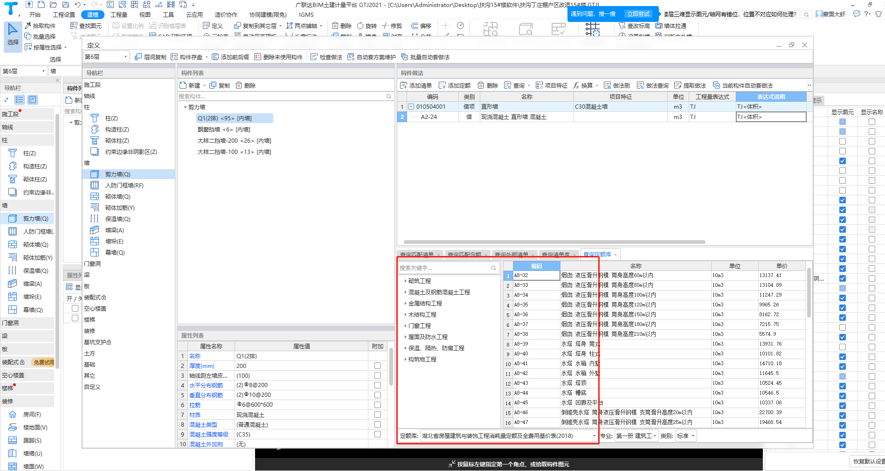Click the 提取做法 tool
885x471 pixels.
pos(690,85)
